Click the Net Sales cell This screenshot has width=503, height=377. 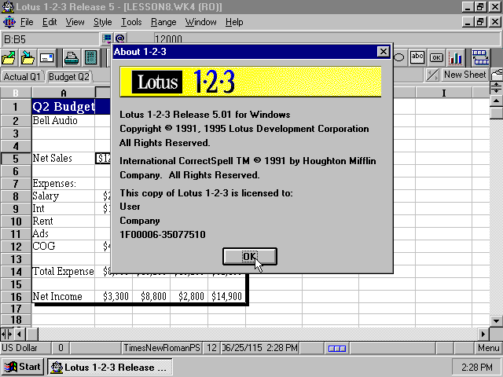tap(64, 159)
